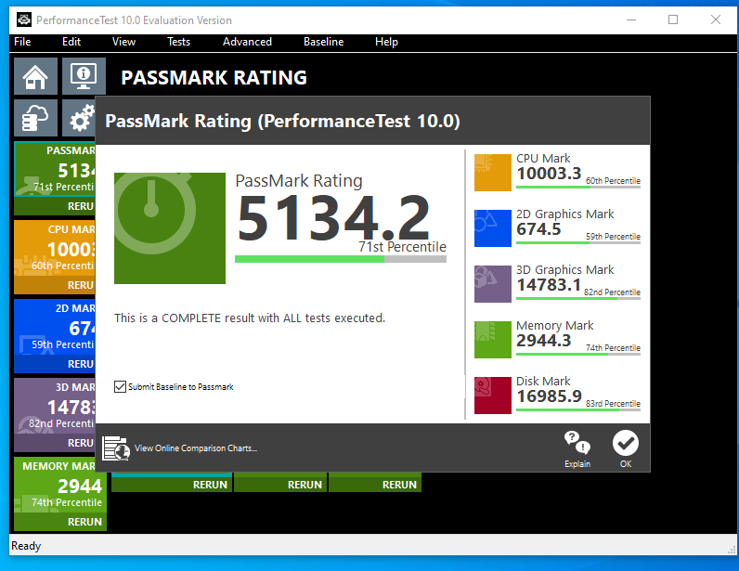The height and width of the screenshot is (571, 739).
Task: Select the PassMark 71st Percentile sidebar tile
Action: coord(55,169)
